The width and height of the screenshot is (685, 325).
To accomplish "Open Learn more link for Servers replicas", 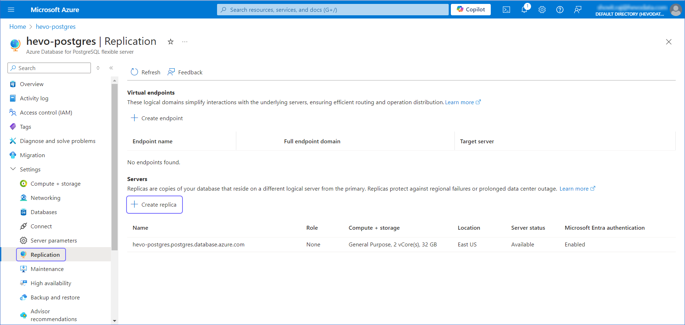I will coord(577,188).
